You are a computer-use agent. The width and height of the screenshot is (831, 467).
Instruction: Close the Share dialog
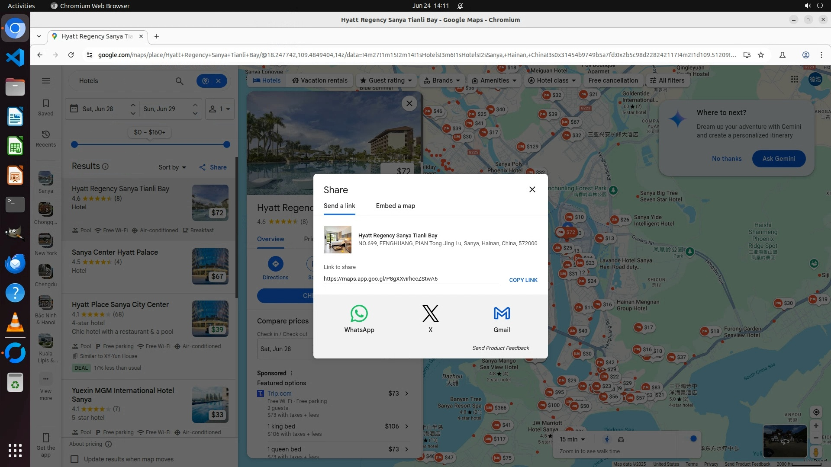(x=532, y=190)
